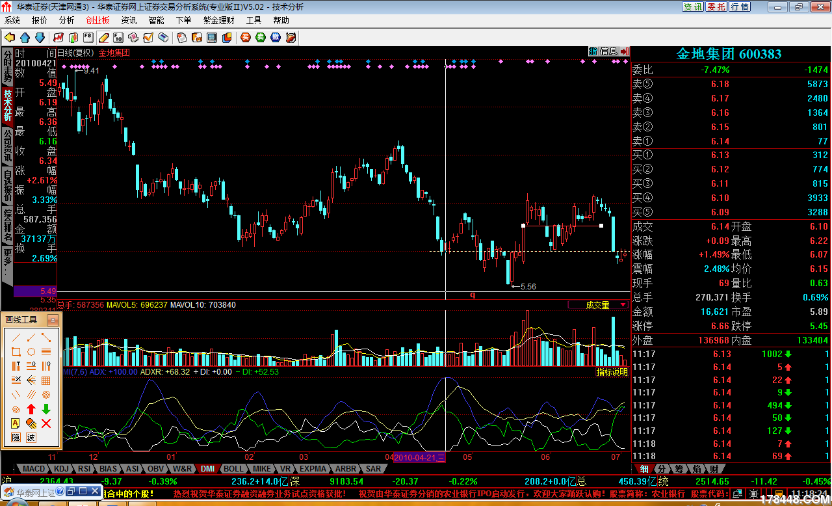
Task: Select the 技术分析 side tab
Action: [x=6, y=105]
